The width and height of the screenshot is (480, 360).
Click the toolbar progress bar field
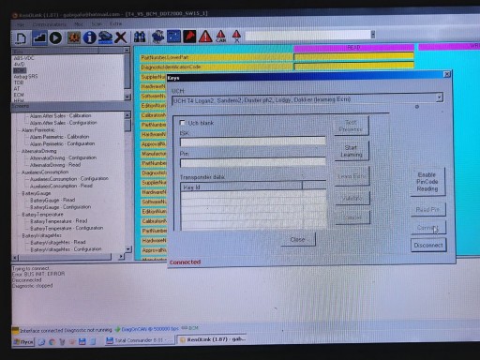[x=309, y=35]
